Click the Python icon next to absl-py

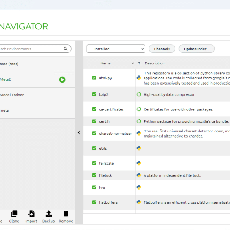[139, 78]
